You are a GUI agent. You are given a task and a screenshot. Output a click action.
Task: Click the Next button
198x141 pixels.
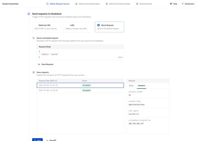pos(37,140)
